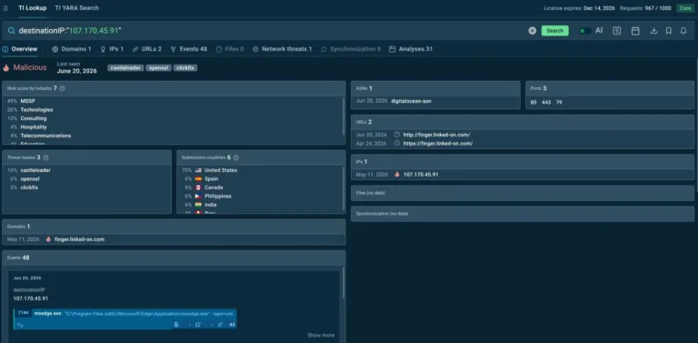Select port 443
The width and height of the screenshot is (698, 343).
pyautogui.click(x=546, y=103)
